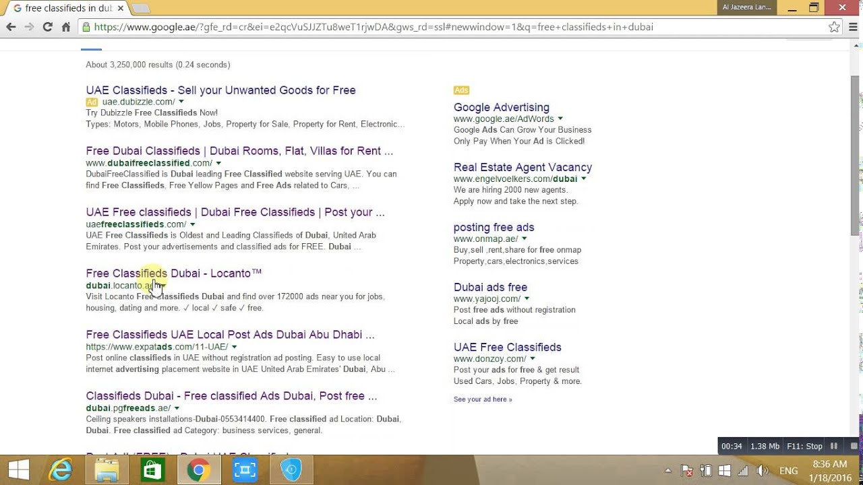
Task: Open the 'Google Advertising' sidebar ad
Action: click(x=502, y=108)
